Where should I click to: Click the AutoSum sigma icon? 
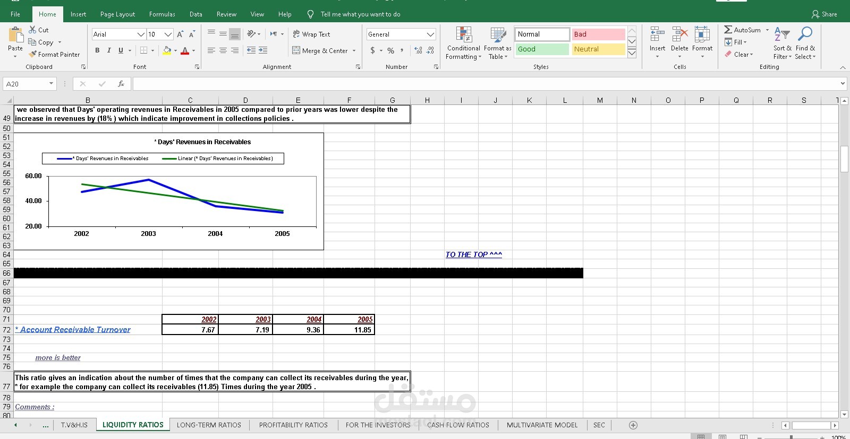[728, 30]
